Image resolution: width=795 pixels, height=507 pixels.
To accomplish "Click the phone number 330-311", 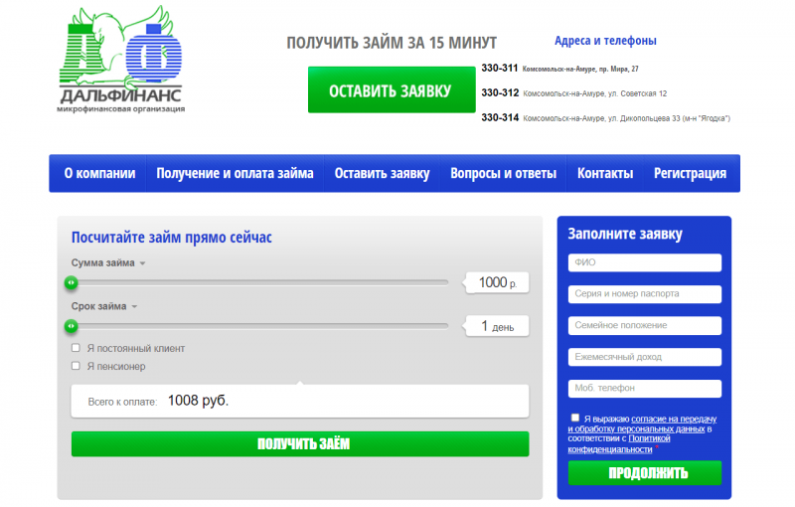I will click(500, 68).
